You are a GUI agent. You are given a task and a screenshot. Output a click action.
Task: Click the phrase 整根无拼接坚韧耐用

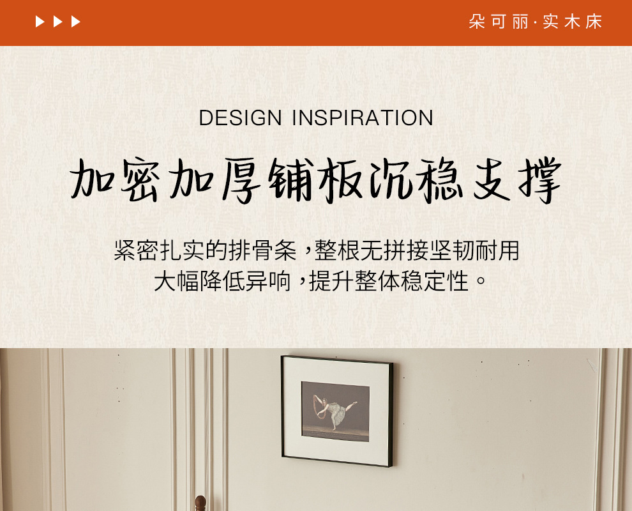pyautogui.click(x=417, y=250)
